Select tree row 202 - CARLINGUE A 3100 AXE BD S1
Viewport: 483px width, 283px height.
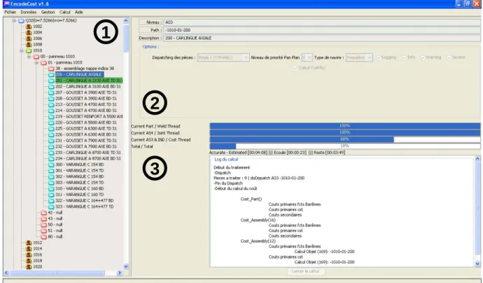pos(88,87)
